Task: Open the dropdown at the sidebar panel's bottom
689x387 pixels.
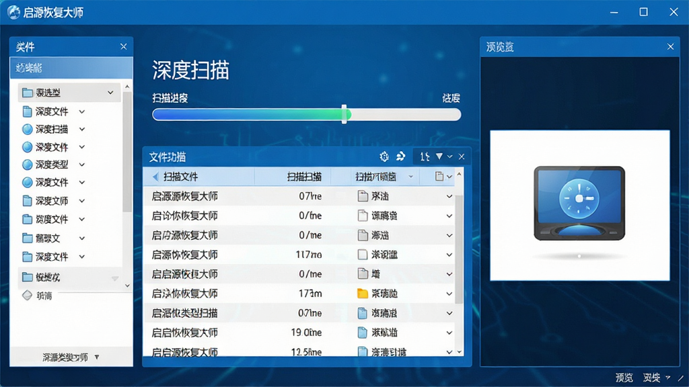Action: pos(97,357)
